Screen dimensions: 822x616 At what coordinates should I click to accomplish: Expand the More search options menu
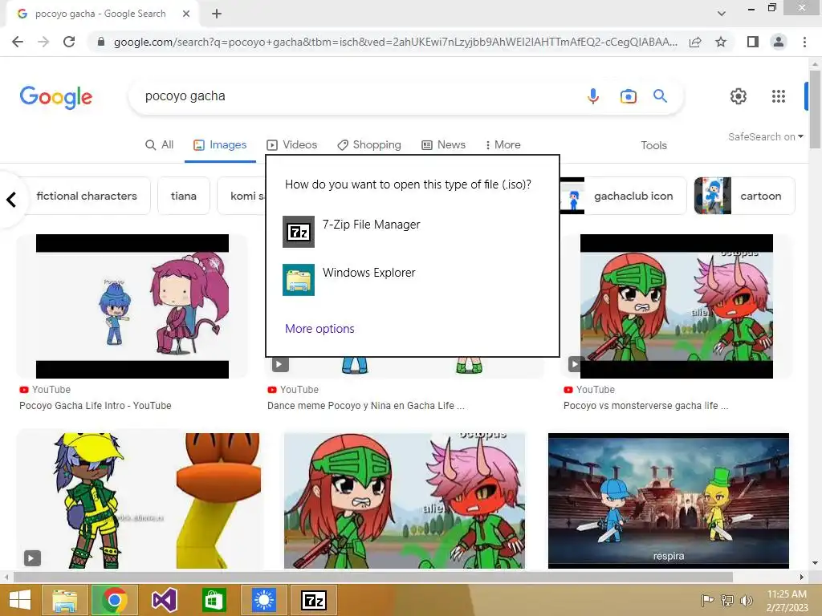click(503, 145)
